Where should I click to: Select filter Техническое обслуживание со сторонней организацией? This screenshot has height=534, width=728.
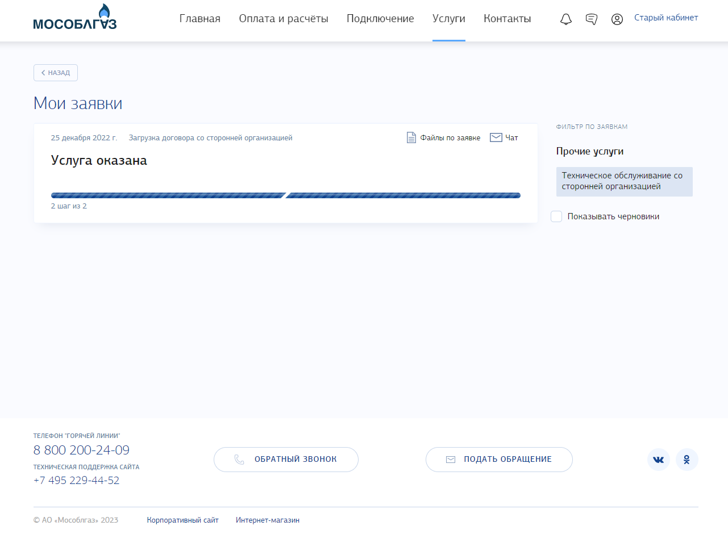(624, 182)
